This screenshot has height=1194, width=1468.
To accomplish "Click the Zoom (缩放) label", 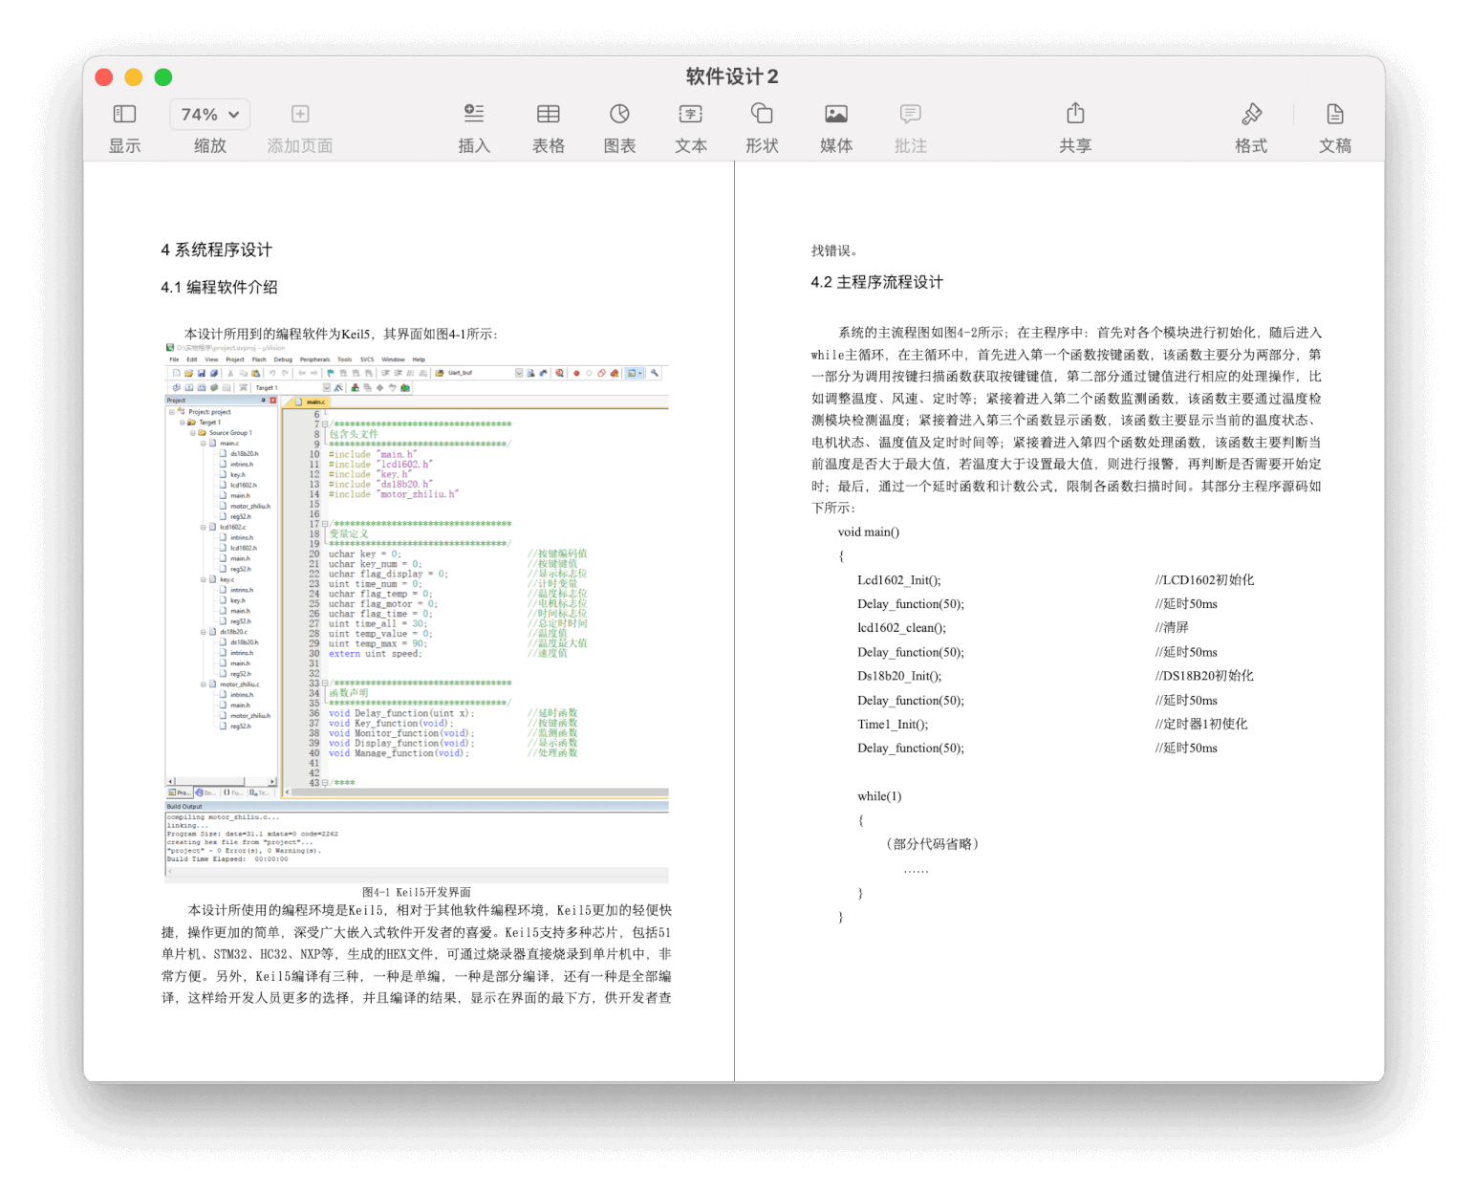I will pyautogui.click(x=209, y=145).
